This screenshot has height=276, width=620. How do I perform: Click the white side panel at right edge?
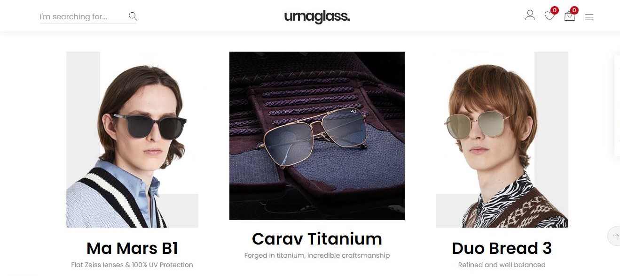[617, 106]
